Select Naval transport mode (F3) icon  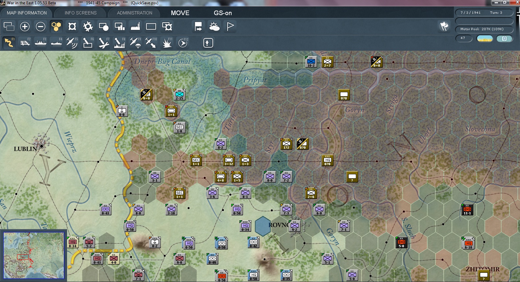(x=40, y=43)
